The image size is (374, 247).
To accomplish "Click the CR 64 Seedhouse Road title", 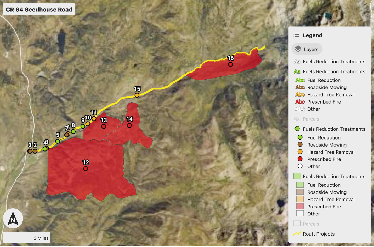I will [39, 9].
